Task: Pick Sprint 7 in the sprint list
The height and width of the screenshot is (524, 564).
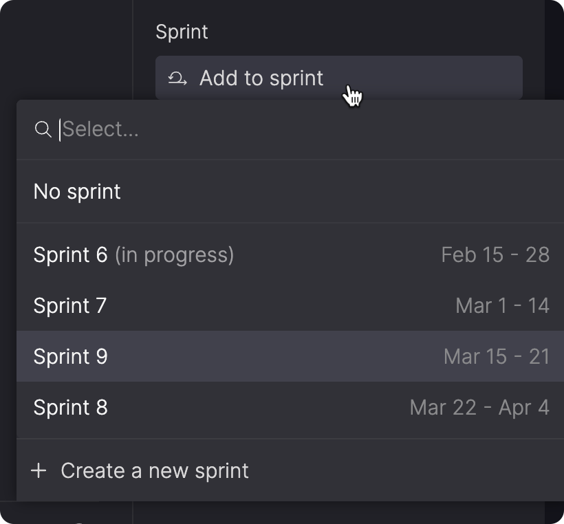Action: (70, 305)
